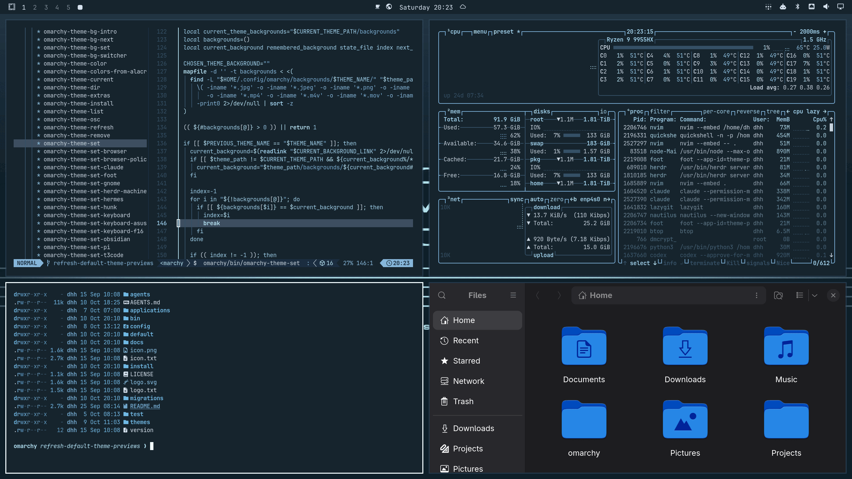Toggle io mode in btop disks

coord(603,111)
